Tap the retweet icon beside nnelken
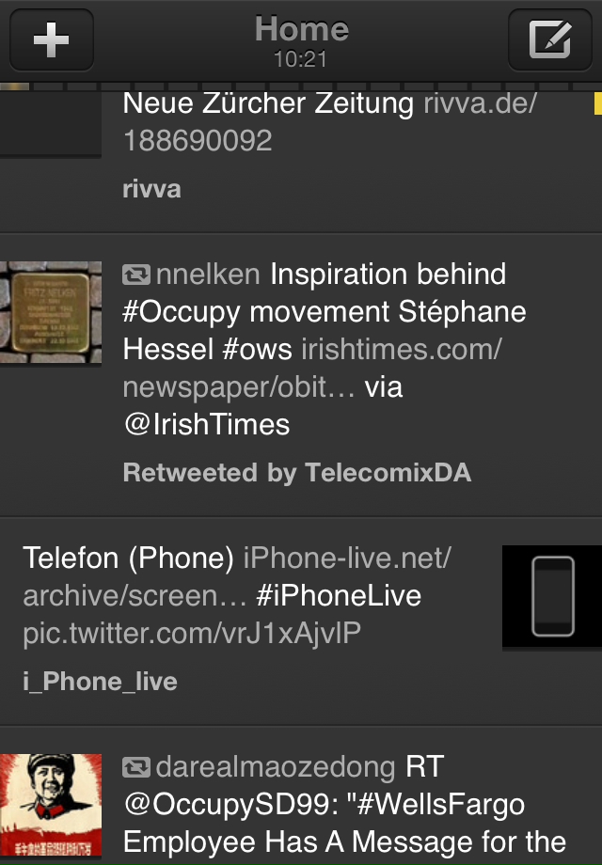Image resolution: width=602 pixels, height=865 pixels. coord(136,275)
